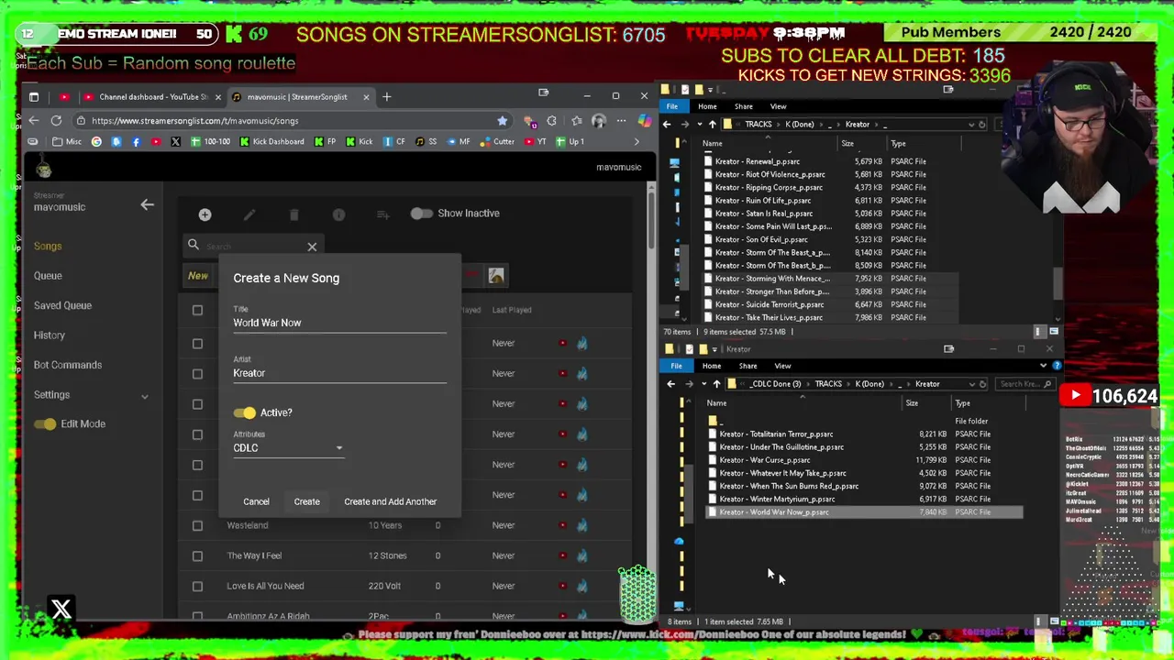The height and width of the screenshot is (660, 1174).
Task: Click the add new song plus icon
Action: point(205,214)
